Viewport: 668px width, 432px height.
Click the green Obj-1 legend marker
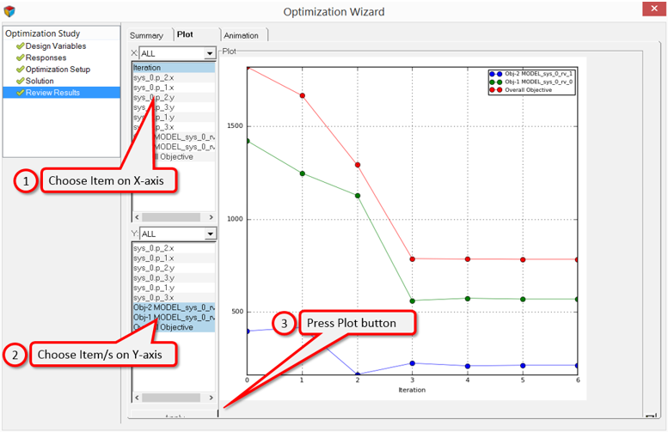click(x=492, y=82)
